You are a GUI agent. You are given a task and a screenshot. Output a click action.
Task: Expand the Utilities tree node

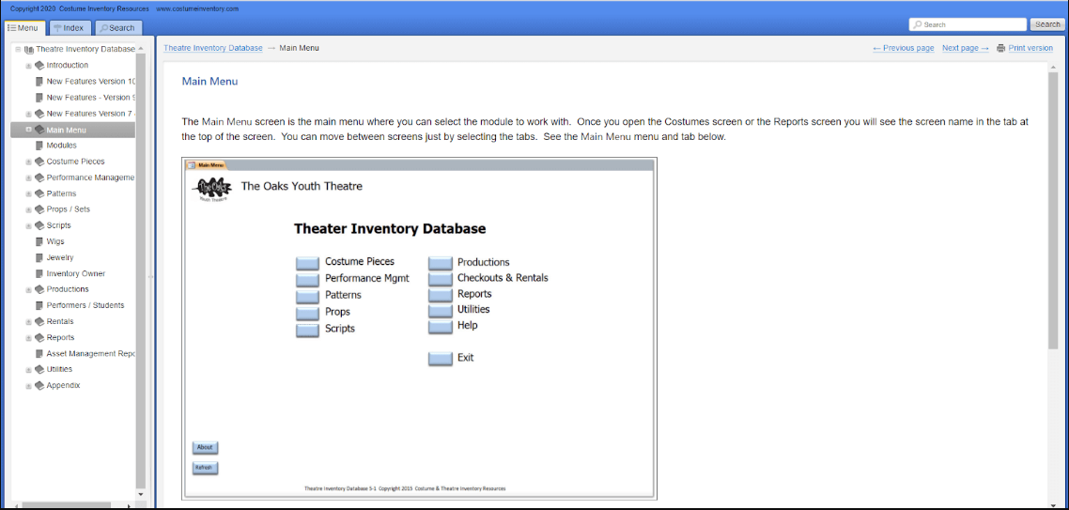click(x=28, y=369)
